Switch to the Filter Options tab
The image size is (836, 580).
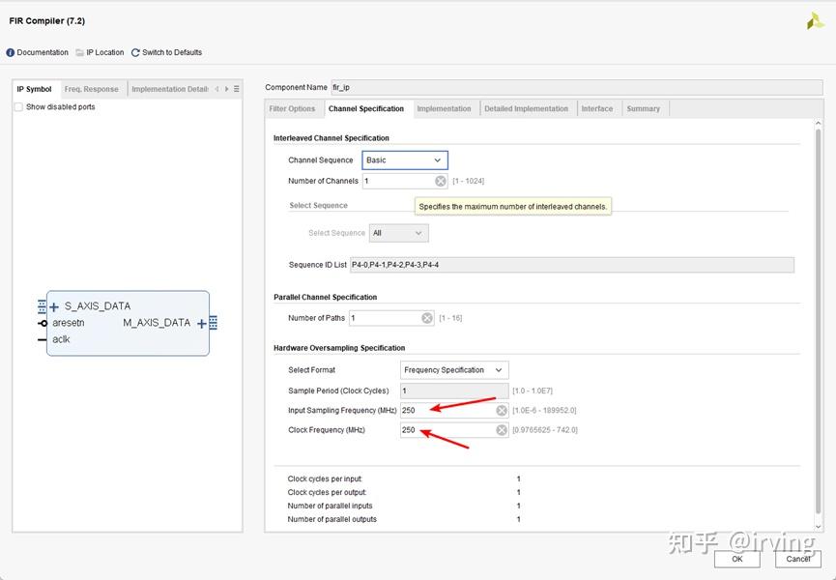292,108
